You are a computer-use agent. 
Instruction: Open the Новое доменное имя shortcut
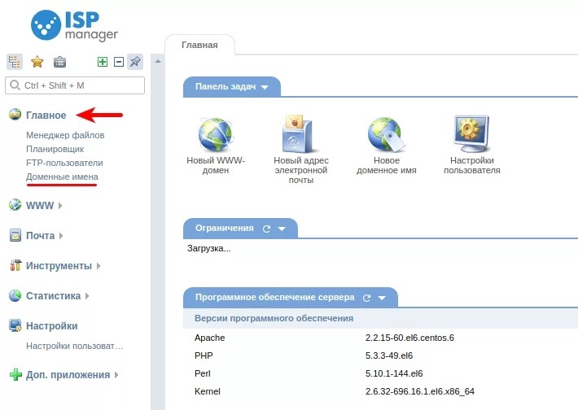click(x=386, y=135)
